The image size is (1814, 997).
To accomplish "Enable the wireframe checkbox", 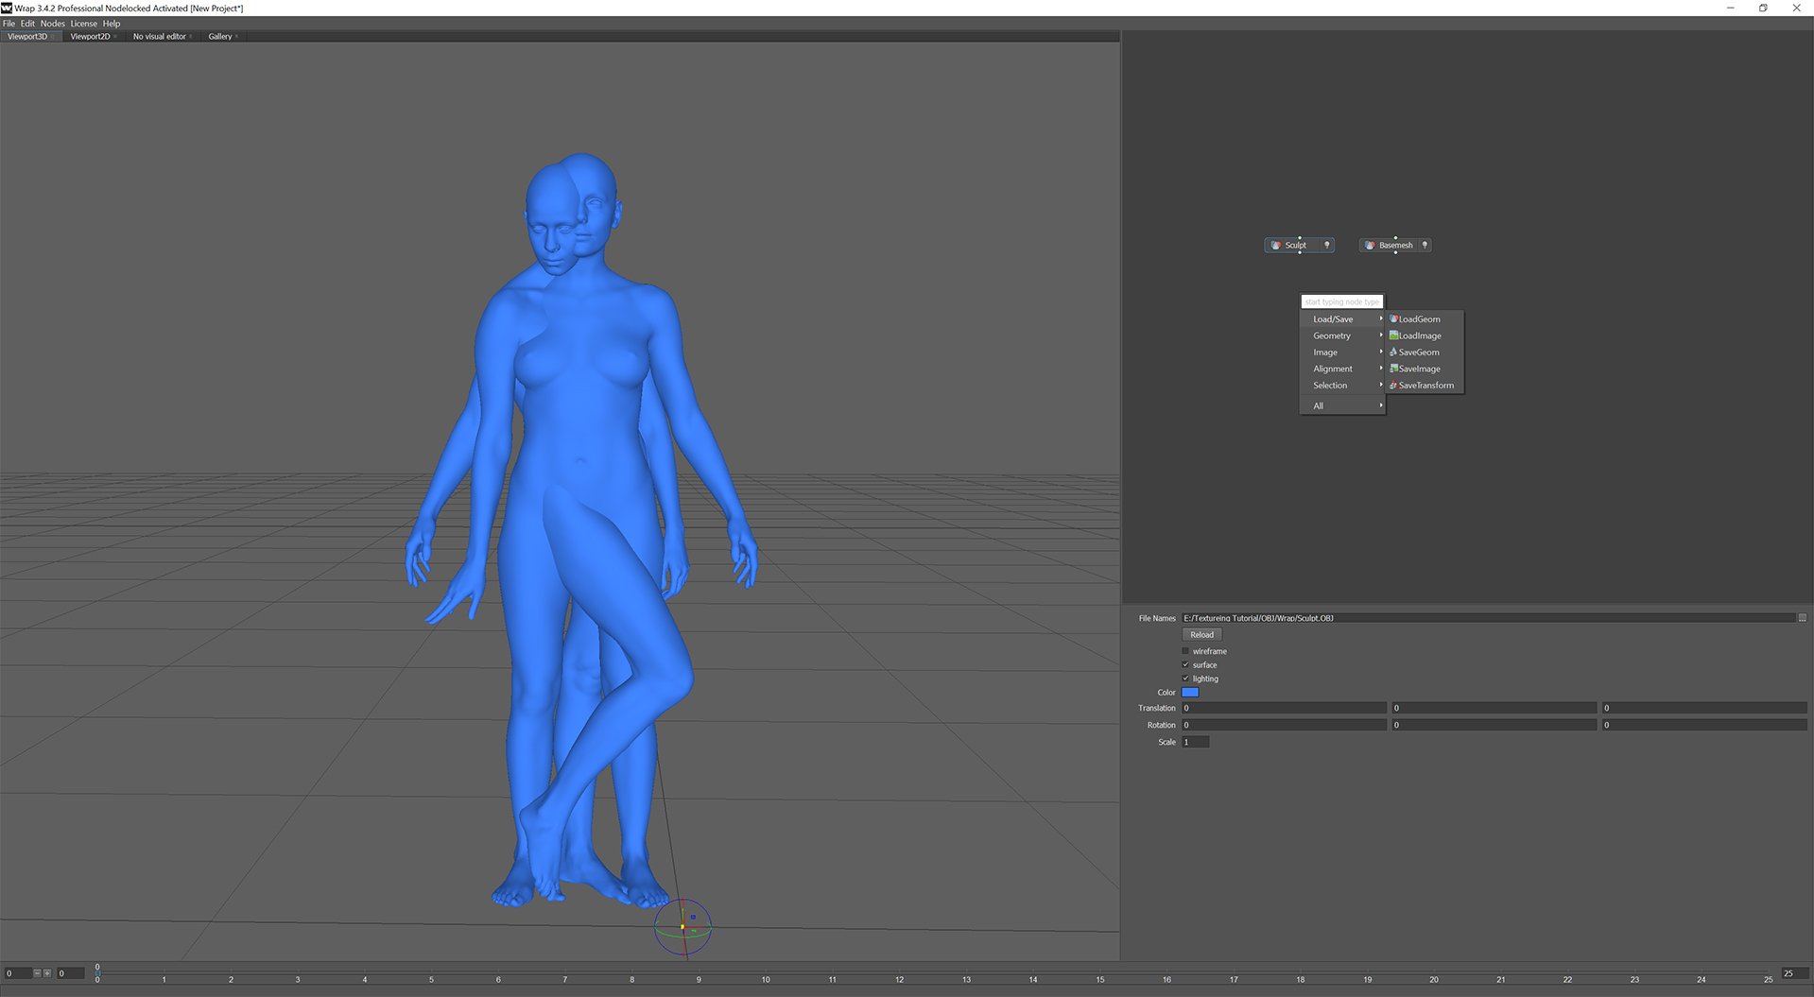I will click(x=1185, y=651).
